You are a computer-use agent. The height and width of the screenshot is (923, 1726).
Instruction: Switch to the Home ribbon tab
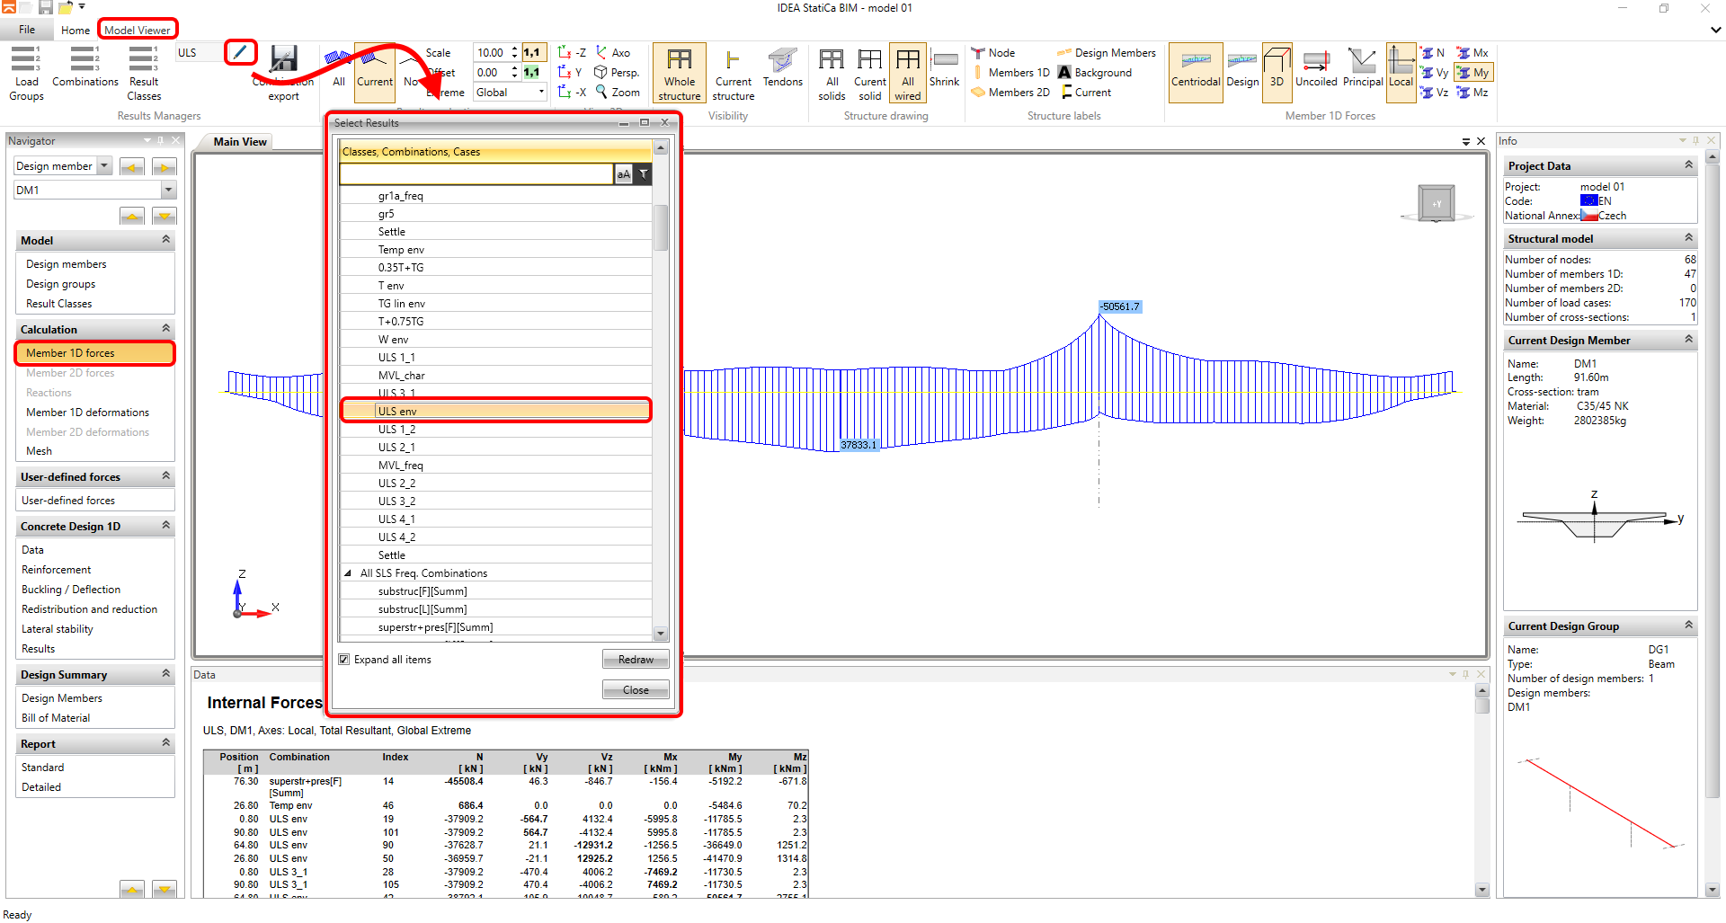click(x=76, y=30)
